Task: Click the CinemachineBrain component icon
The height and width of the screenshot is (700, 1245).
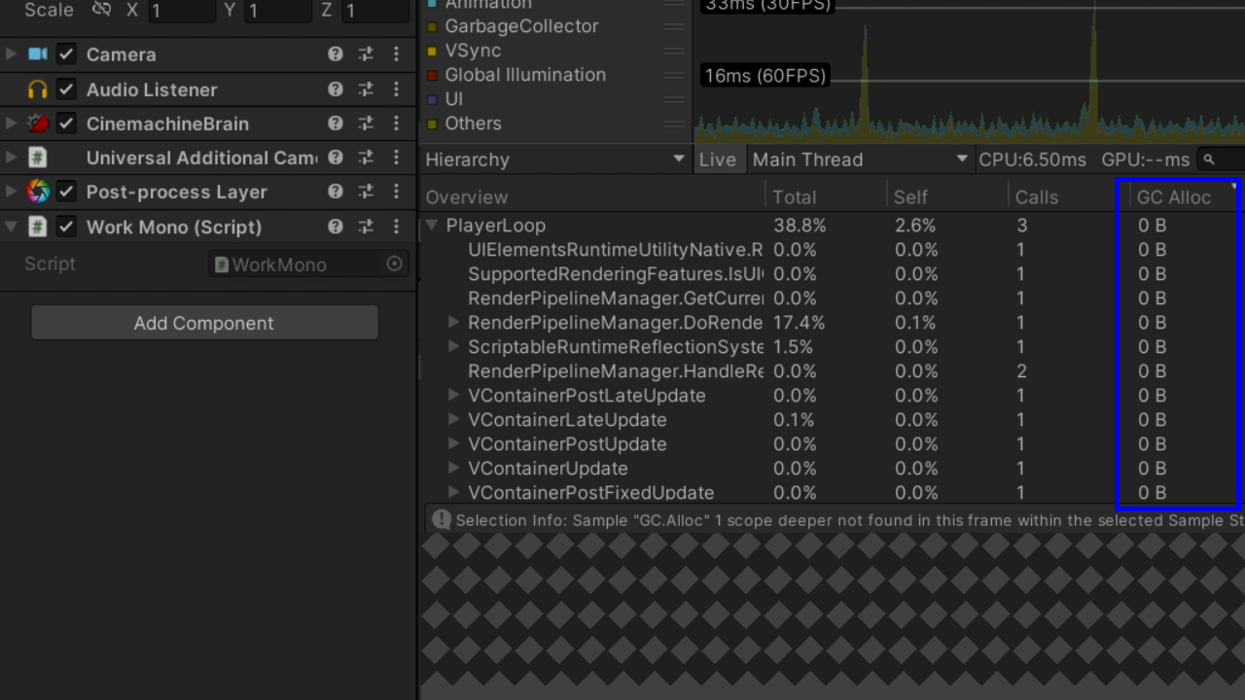Action: point(38,123)
